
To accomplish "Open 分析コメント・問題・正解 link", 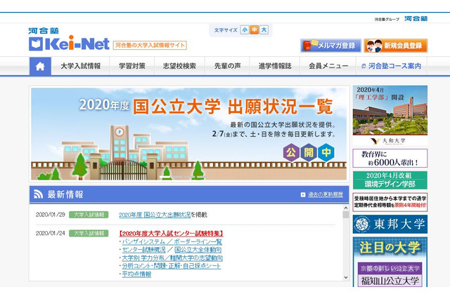I will (172, 266).
